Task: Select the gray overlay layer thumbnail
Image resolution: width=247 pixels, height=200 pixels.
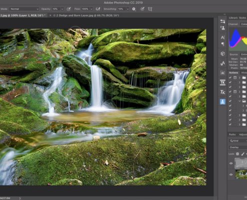Action: click(x=241, y=163)
